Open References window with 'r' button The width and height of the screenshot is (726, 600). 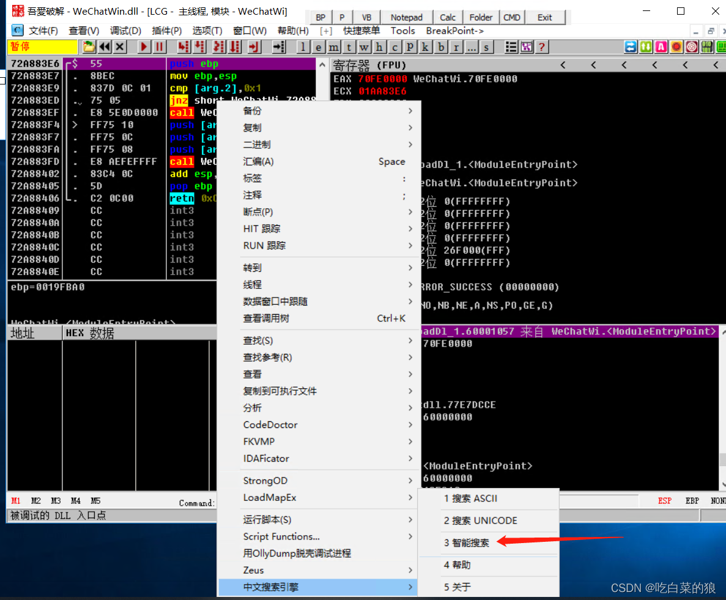[x=456, y=47]
